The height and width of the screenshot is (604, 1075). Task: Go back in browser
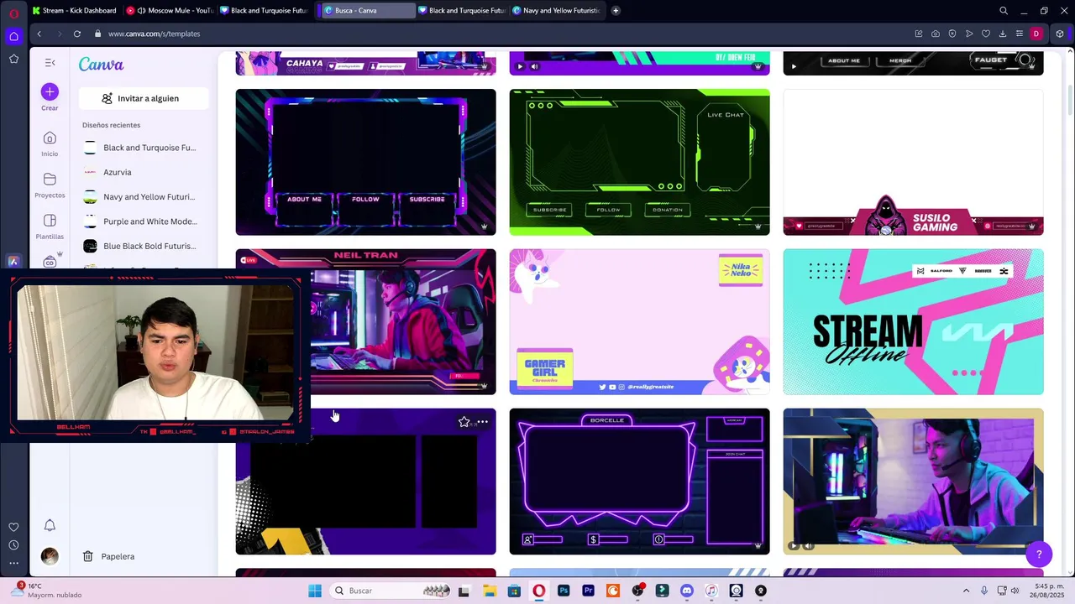click(x=39, y=34)
